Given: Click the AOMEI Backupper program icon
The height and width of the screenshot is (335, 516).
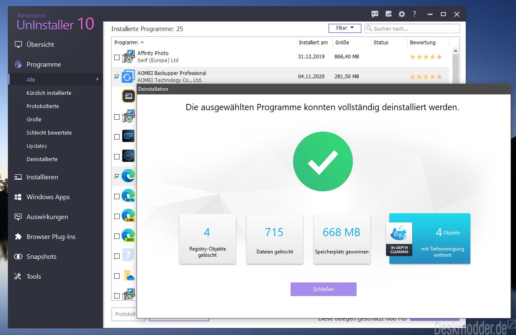Looking at the screenshot, I should (x=129, y=77).
